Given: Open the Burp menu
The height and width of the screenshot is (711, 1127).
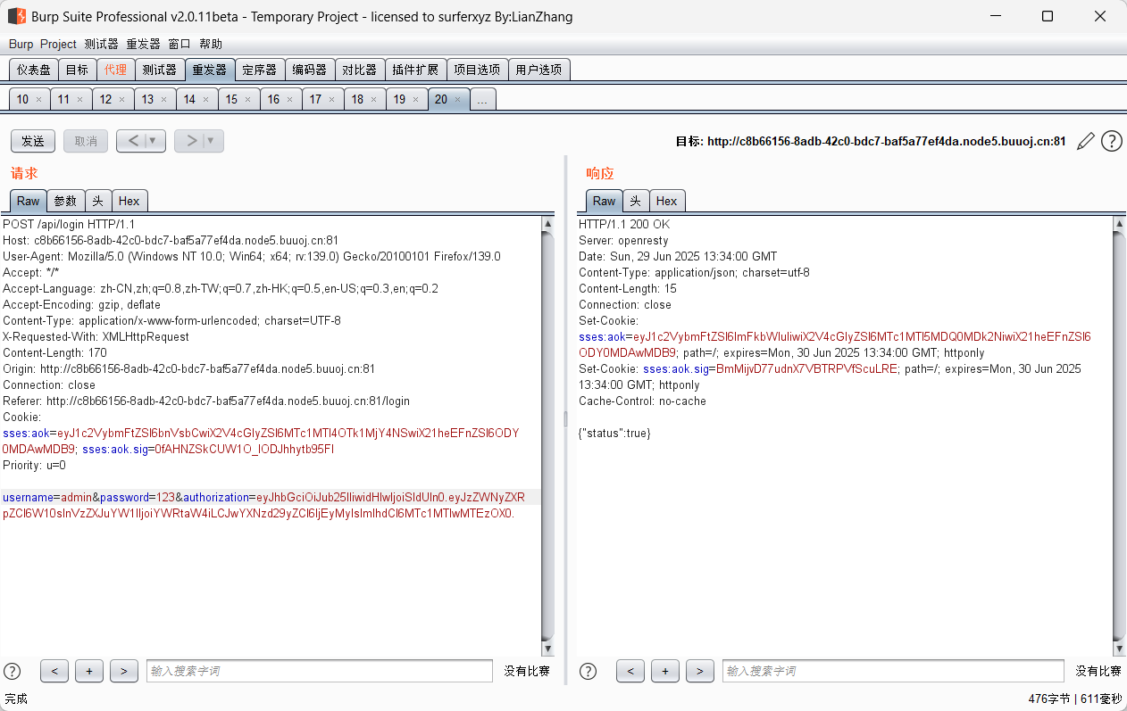Looking at the screenshot, I should (21, 44).
